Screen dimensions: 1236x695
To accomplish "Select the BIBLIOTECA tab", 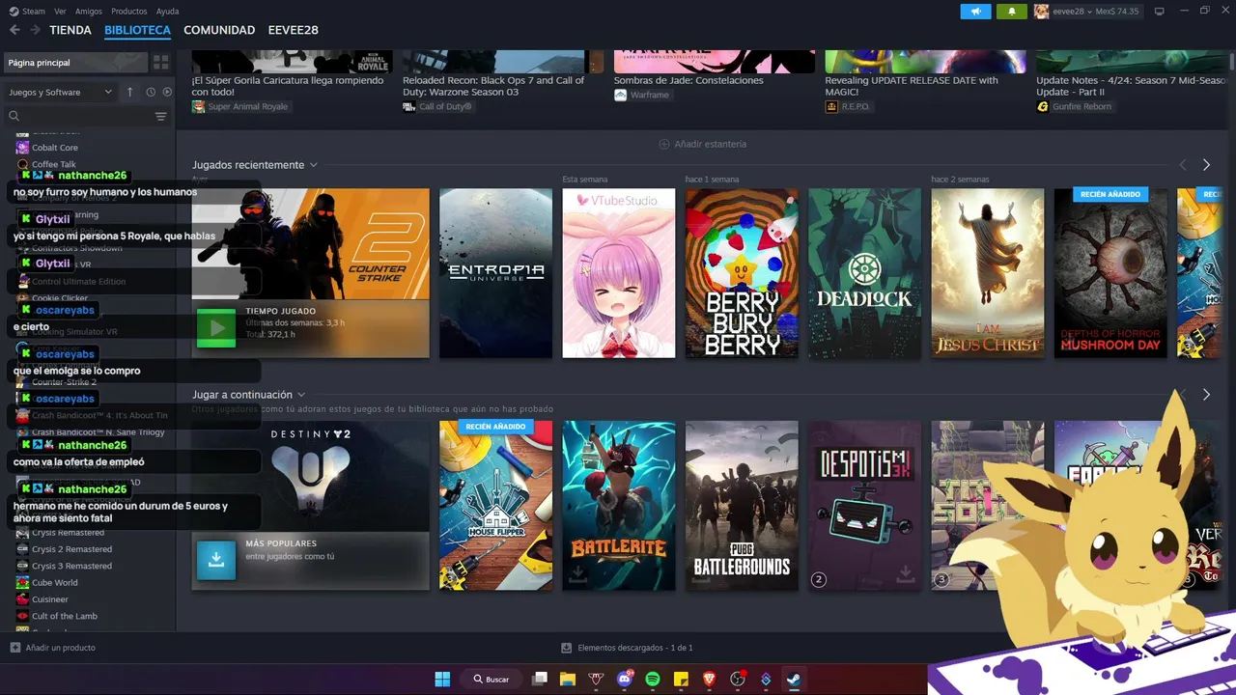I will coord(137,30).
